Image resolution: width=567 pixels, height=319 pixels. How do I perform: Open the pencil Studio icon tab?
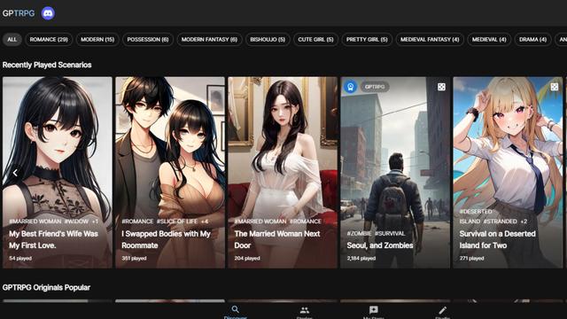tap(443, 311)
